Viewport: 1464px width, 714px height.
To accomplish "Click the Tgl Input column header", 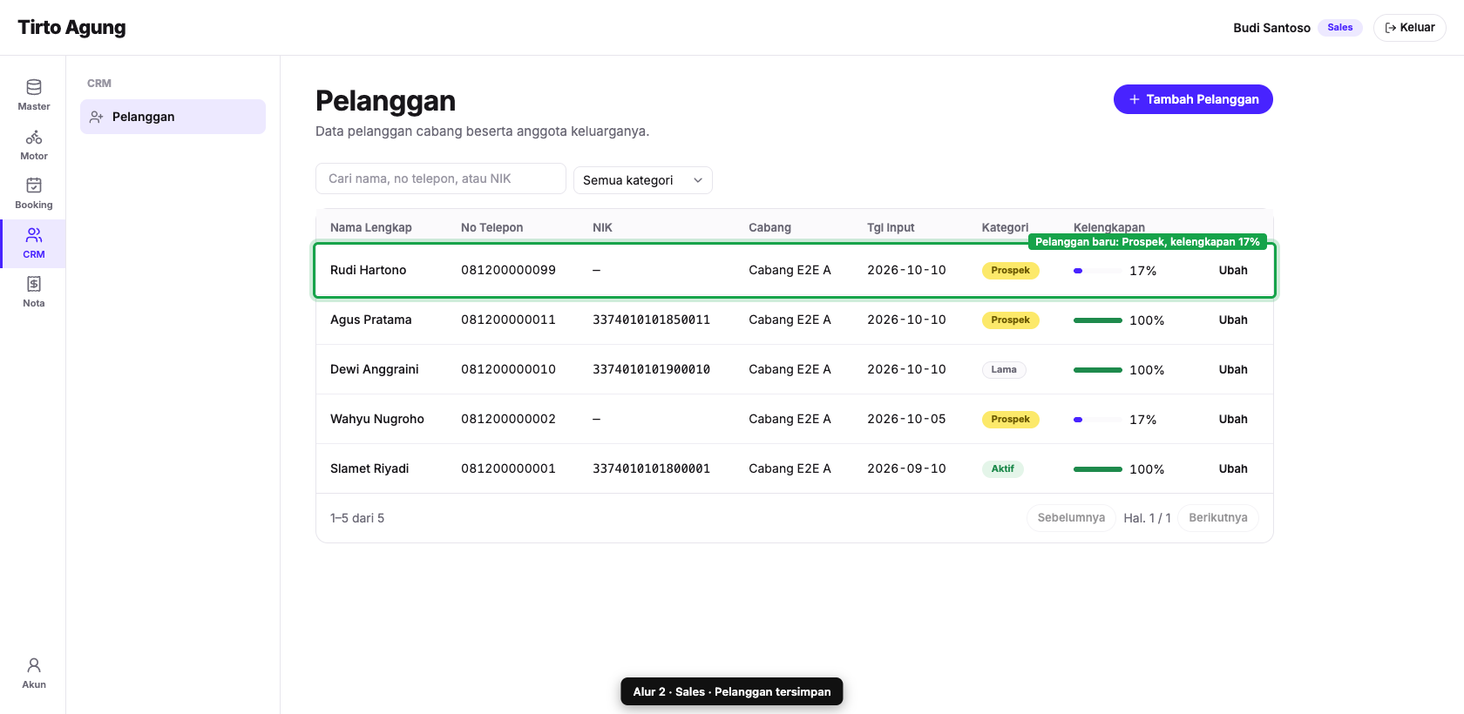I will coord(891,227).
